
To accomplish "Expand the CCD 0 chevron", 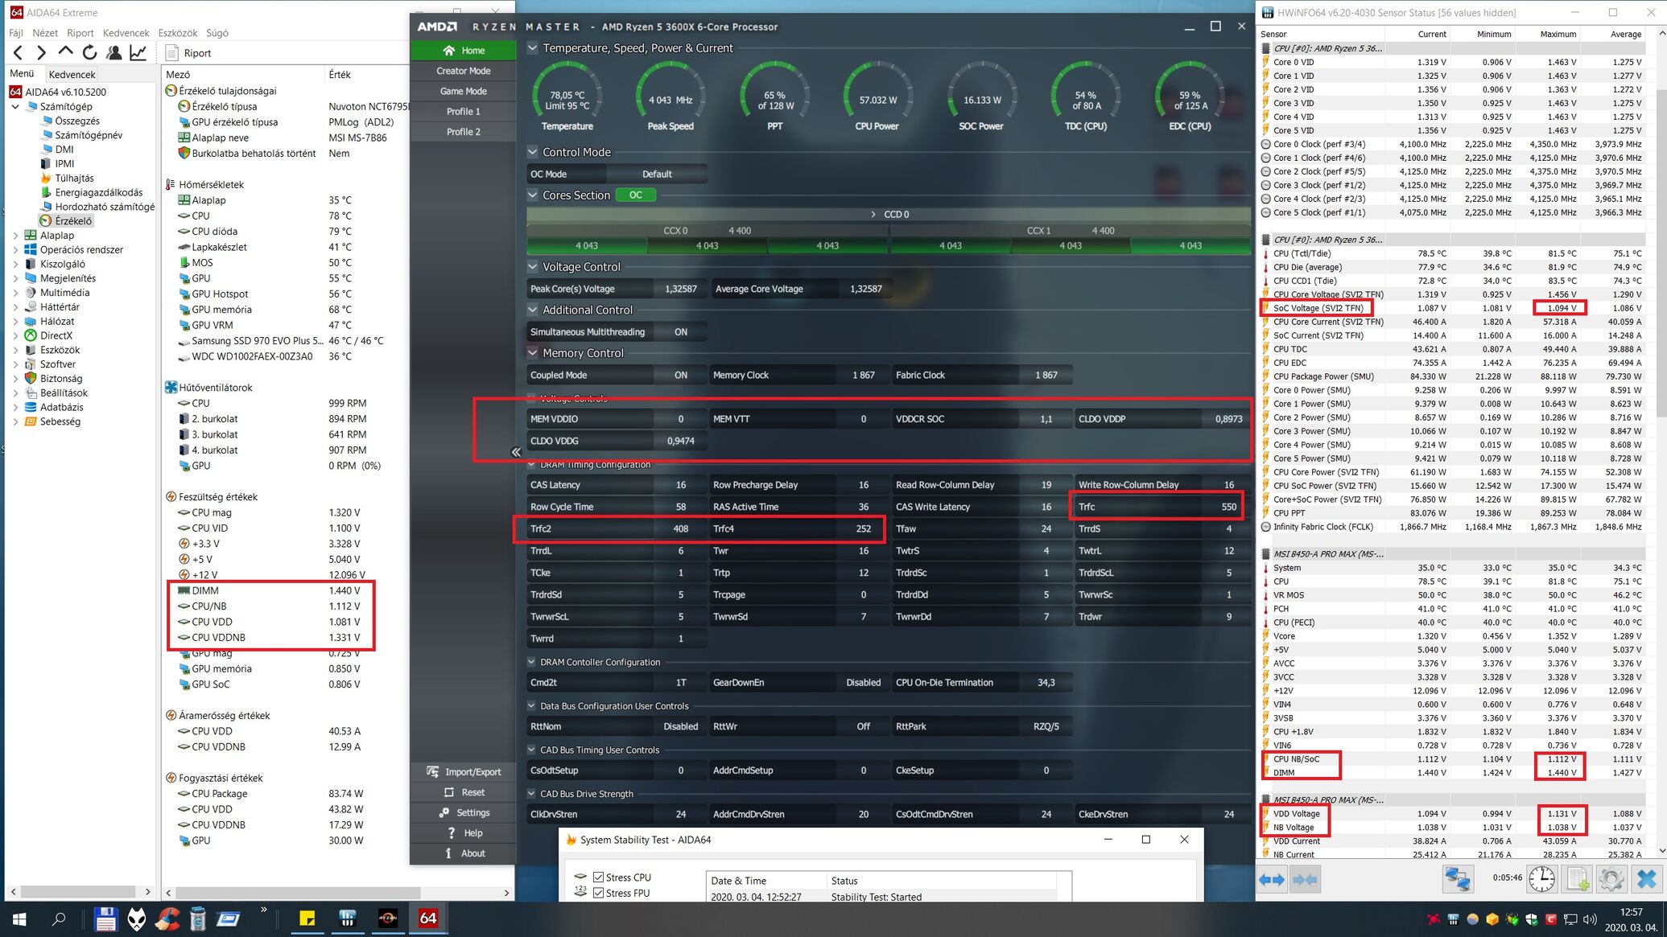I will [x=873, y=214].
